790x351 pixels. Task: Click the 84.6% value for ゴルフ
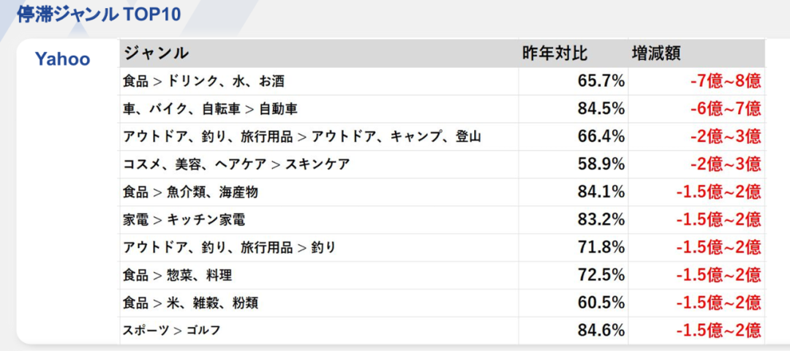pyautogui.click(x=601, y=331)
